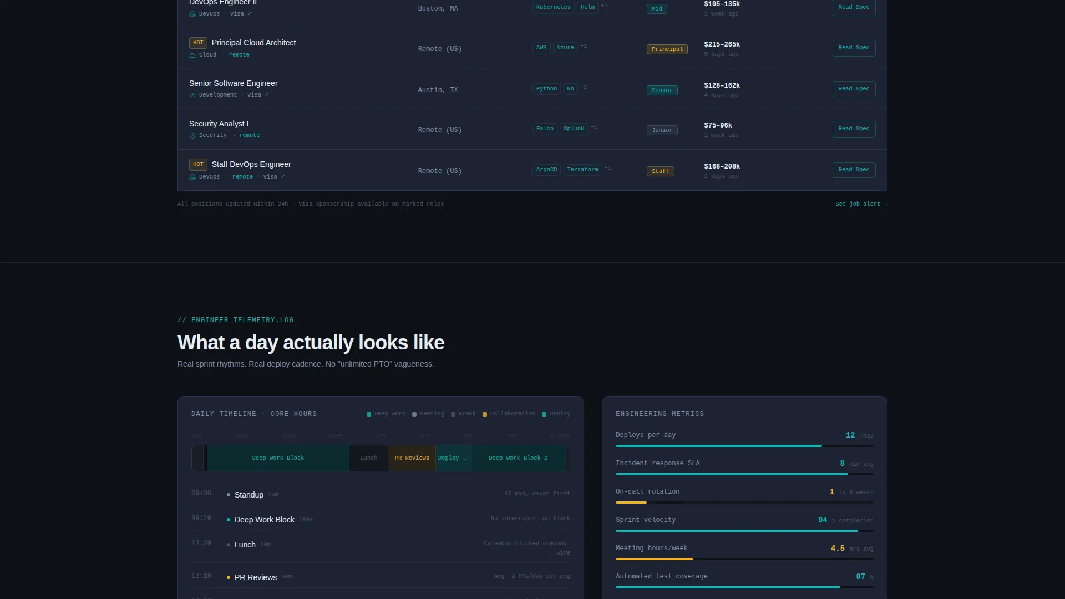Viewport: 1065px width, 599px height.
Task: Click the Python skill tag
Action: pos(546,89)
